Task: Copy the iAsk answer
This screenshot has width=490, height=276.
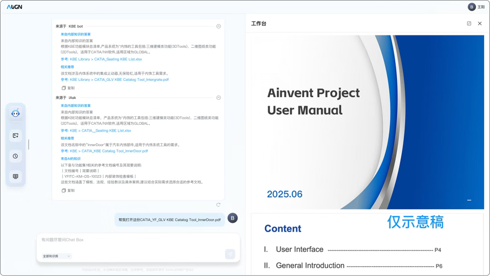Action: pyautogui.click(x=68, y=191)
